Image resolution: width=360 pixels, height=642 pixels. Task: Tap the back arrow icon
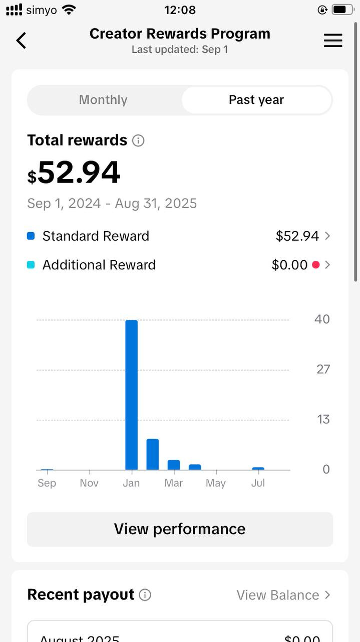click(21, 40)
